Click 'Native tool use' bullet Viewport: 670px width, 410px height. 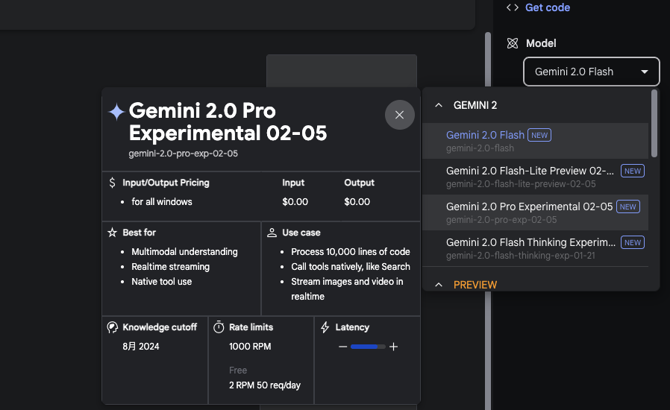pyautogui.click(x=161, y=282)
